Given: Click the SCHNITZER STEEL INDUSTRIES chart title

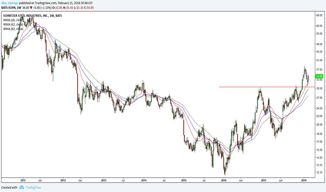Looking at the screenshot, I should pyautogui.click(x=33, y=16).
